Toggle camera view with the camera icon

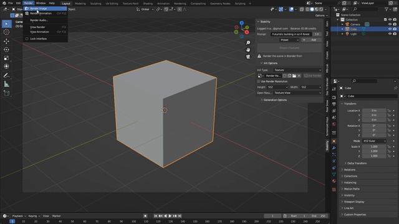tap(248, 57)
